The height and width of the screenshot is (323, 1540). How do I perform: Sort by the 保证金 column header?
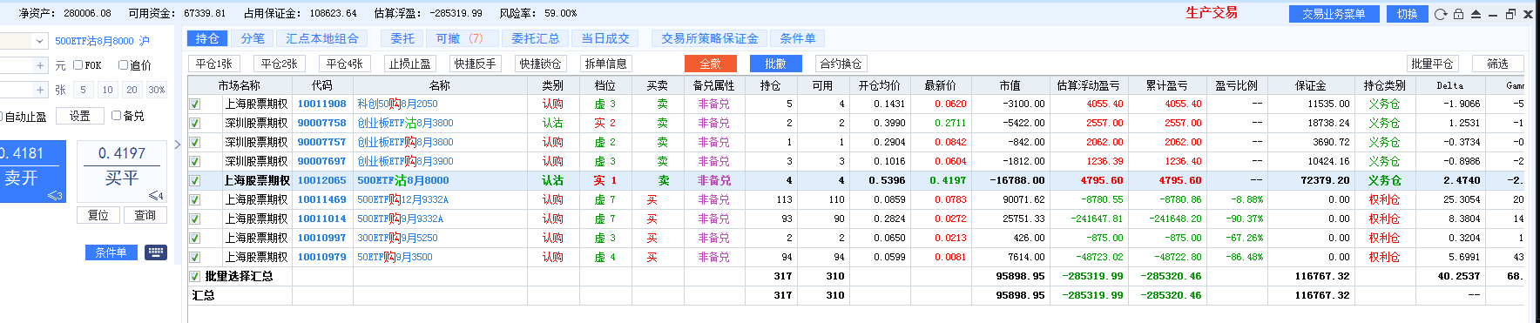point(1310,85)
